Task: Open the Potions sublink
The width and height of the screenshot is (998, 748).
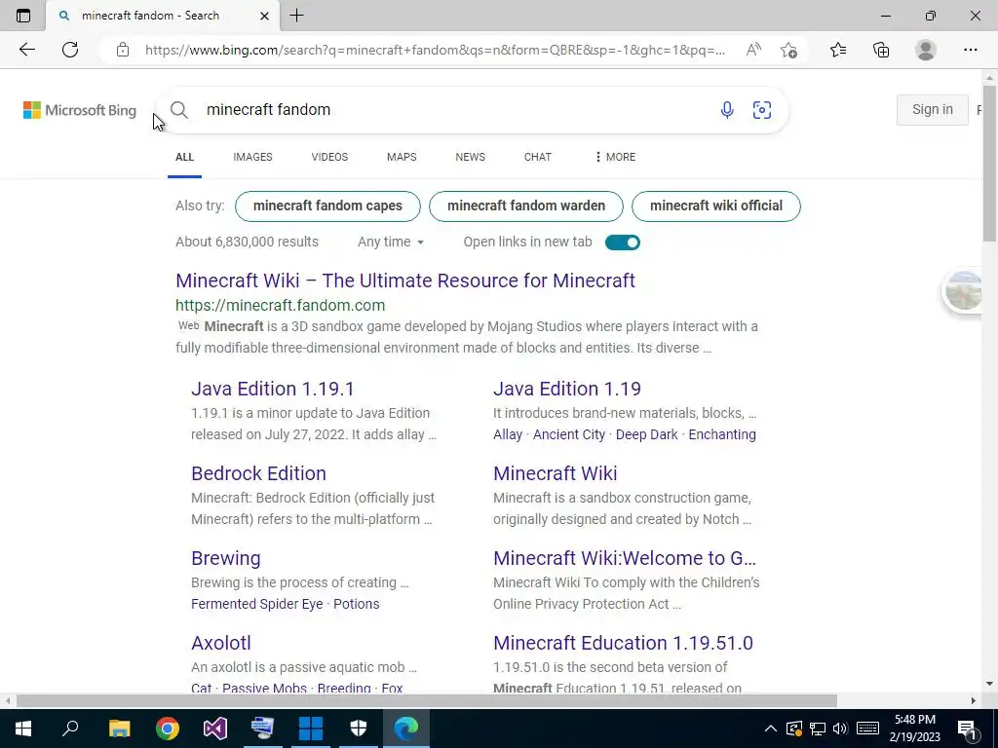Action: tap(357, 604)
